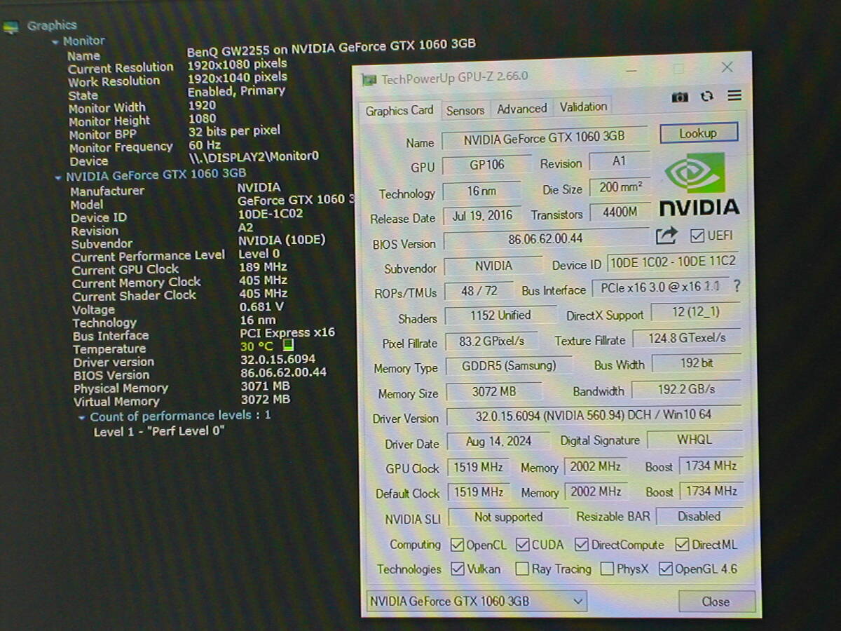This screenshot has width=841, height=631.
Task: Click the Device ID field 10DE 1C02
Action: [673, 263]
